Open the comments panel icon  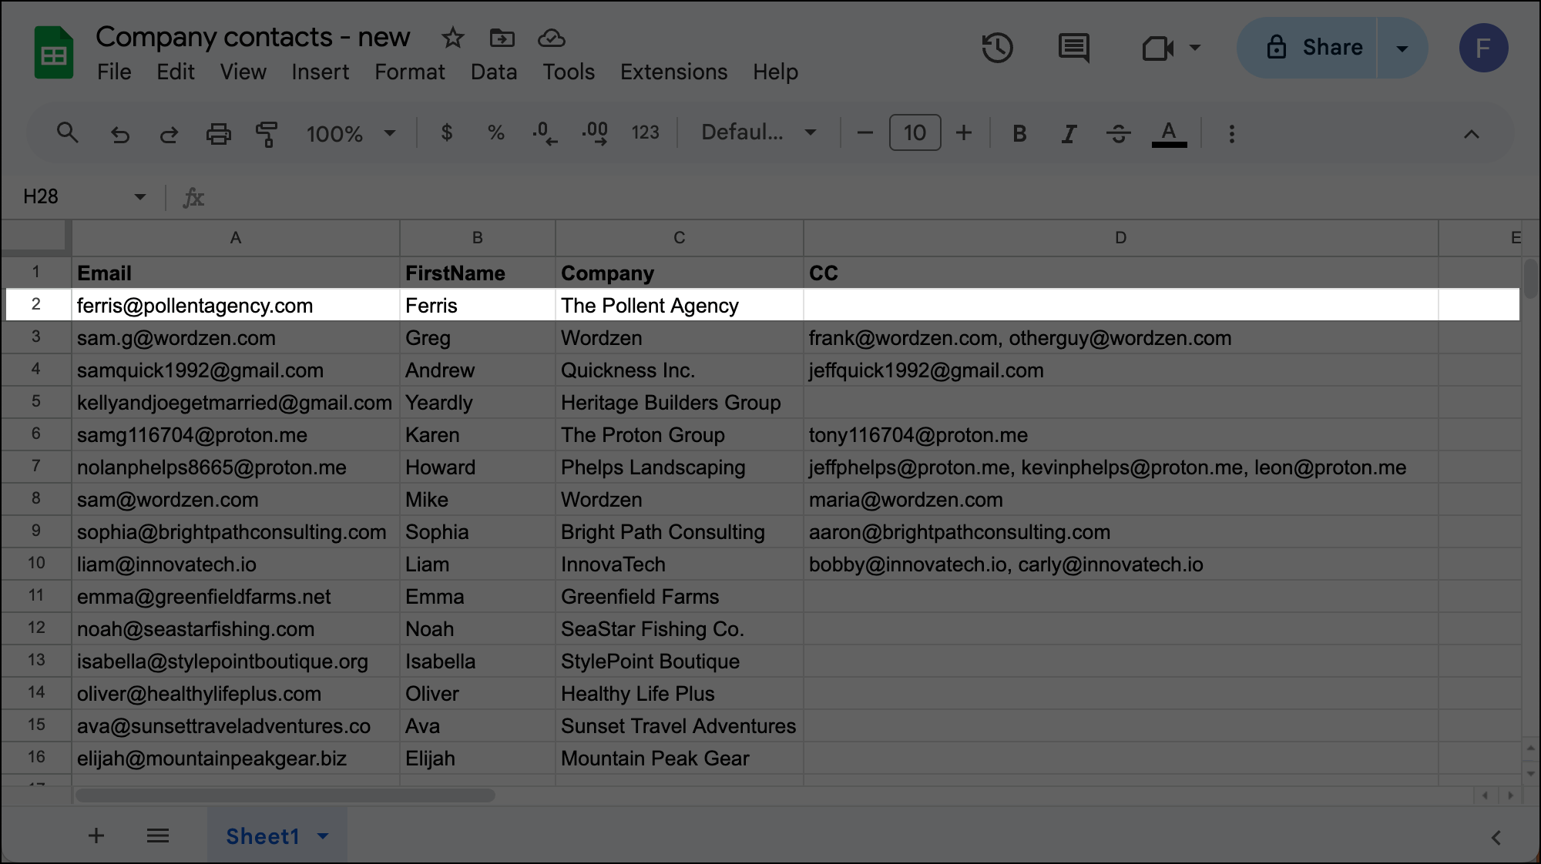1073,48
